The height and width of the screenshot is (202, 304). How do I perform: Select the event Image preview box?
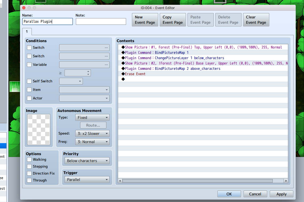[x=39, y=130]
